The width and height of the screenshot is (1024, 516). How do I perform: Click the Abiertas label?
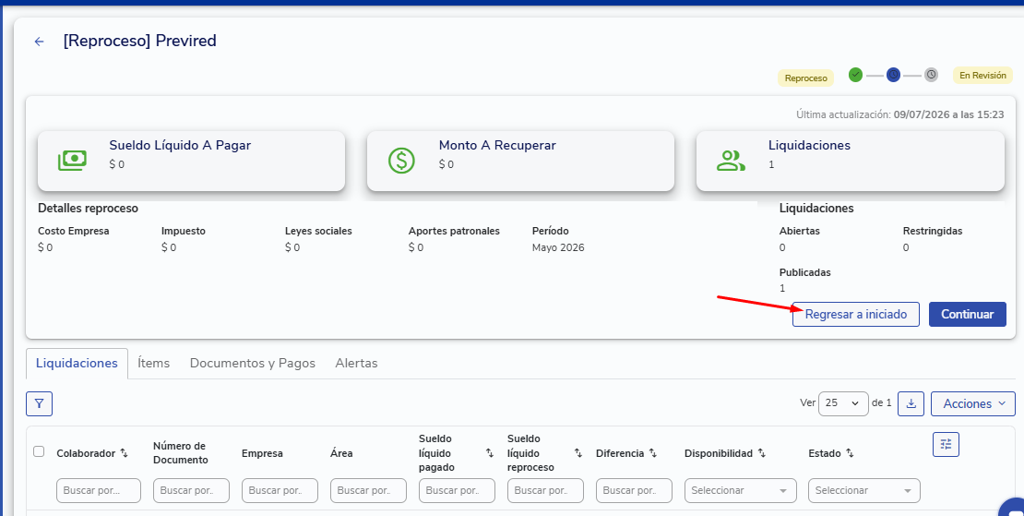[x=799, y=231]
